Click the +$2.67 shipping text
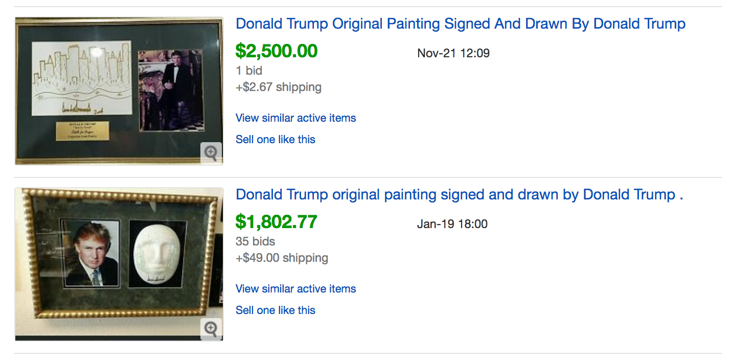 click(278, 87)
